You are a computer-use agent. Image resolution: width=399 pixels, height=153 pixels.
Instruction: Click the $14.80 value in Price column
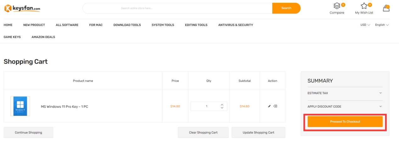(x=175, y=106)
